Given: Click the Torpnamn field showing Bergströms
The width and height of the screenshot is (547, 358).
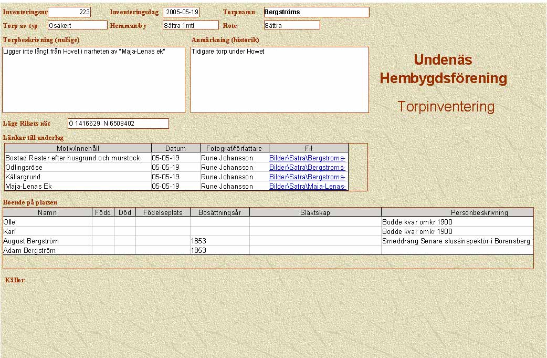Looking at the screenshot, I should pos(316,12).
